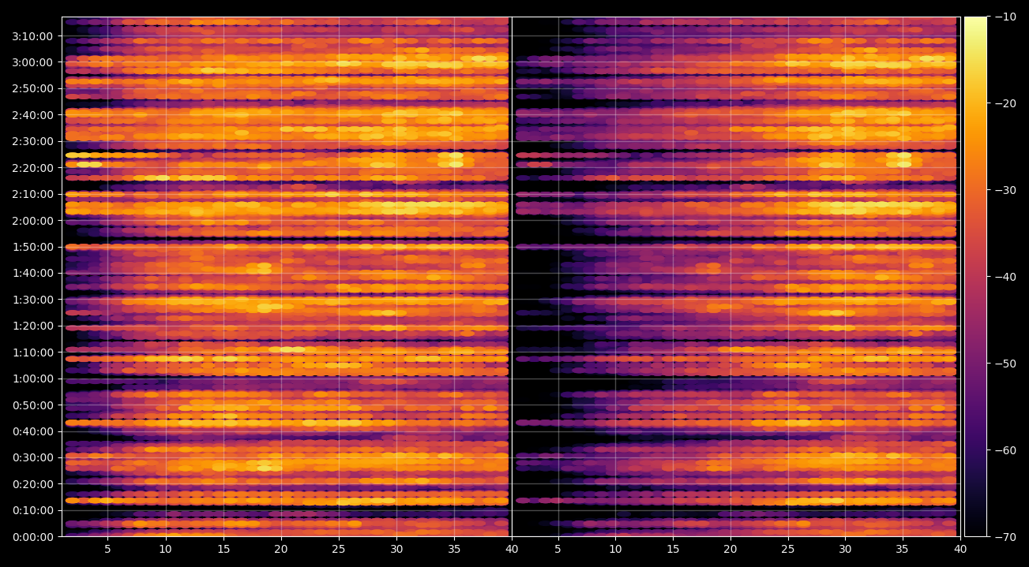The height and width of the screenshot is (567, 1029).
Task: Select x-axis label 35 under left heatmap
Action: click(x=454, y=549)
